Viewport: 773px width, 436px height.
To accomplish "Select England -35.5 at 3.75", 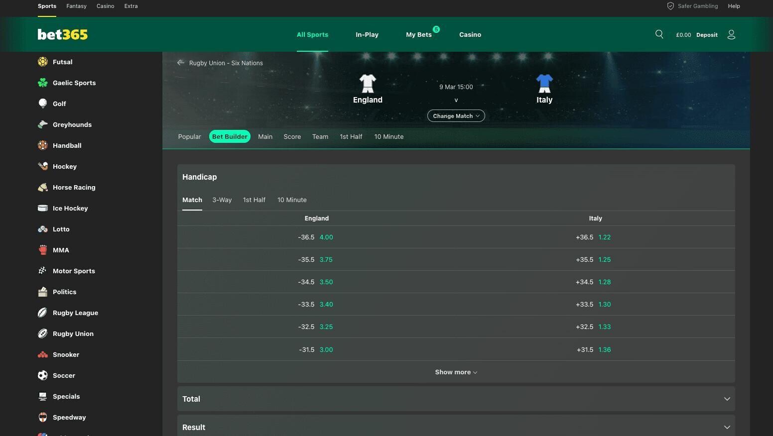I will 316,259.
